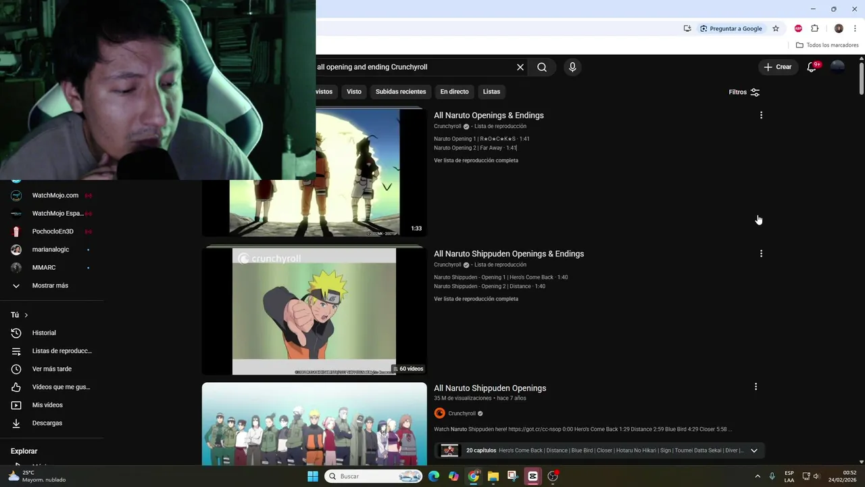The height and width of the screenshot is (487, 865).
Task: Open All Naruto Shippuden Openings video title
Action: click(490, 388)
